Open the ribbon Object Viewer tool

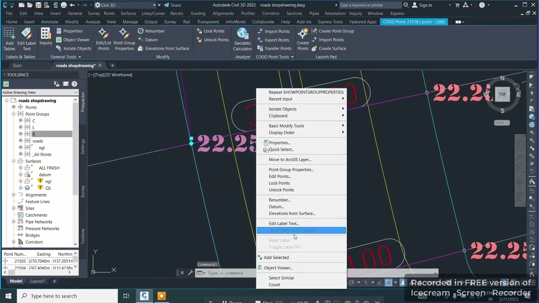(72, 40)
